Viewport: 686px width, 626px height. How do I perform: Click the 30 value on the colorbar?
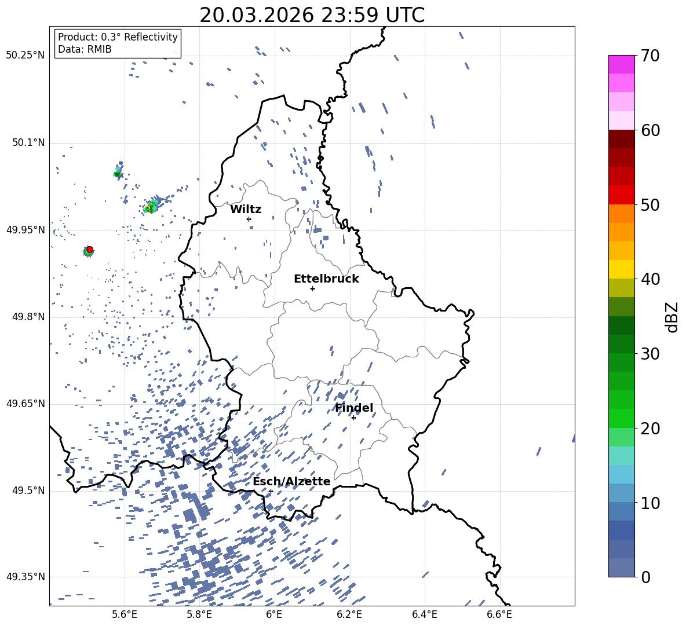click(649, 354)
